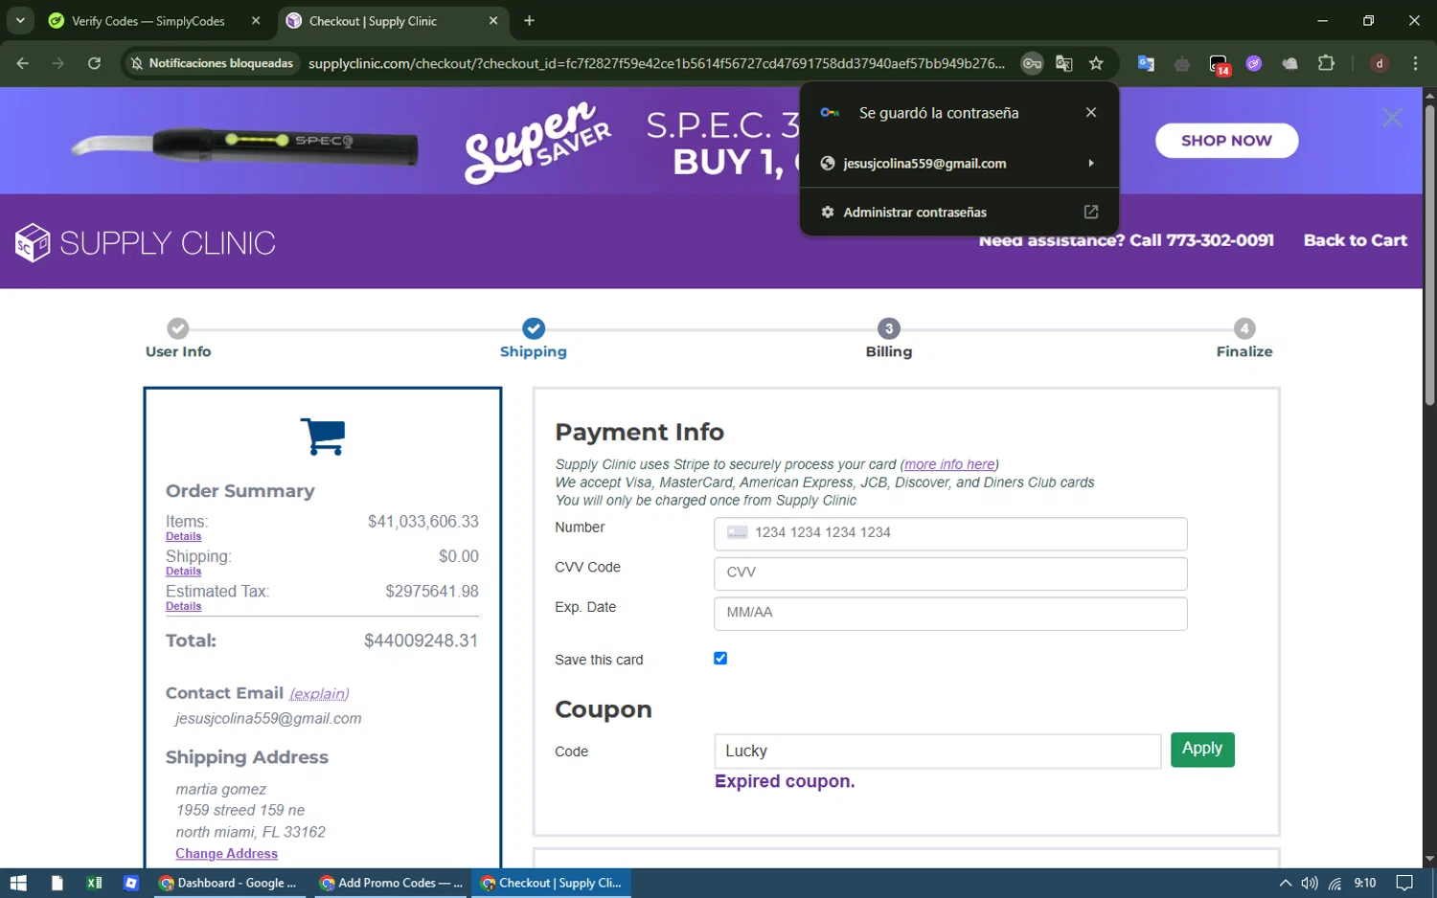Close the Checkout Supply Clinic tab

tap(493, 20)
